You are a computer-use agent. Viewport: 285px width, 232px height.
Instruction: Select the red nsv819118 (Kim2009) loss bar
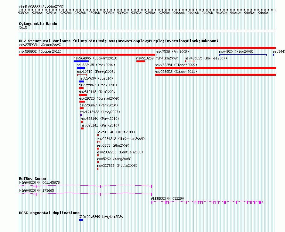point(83,95)
